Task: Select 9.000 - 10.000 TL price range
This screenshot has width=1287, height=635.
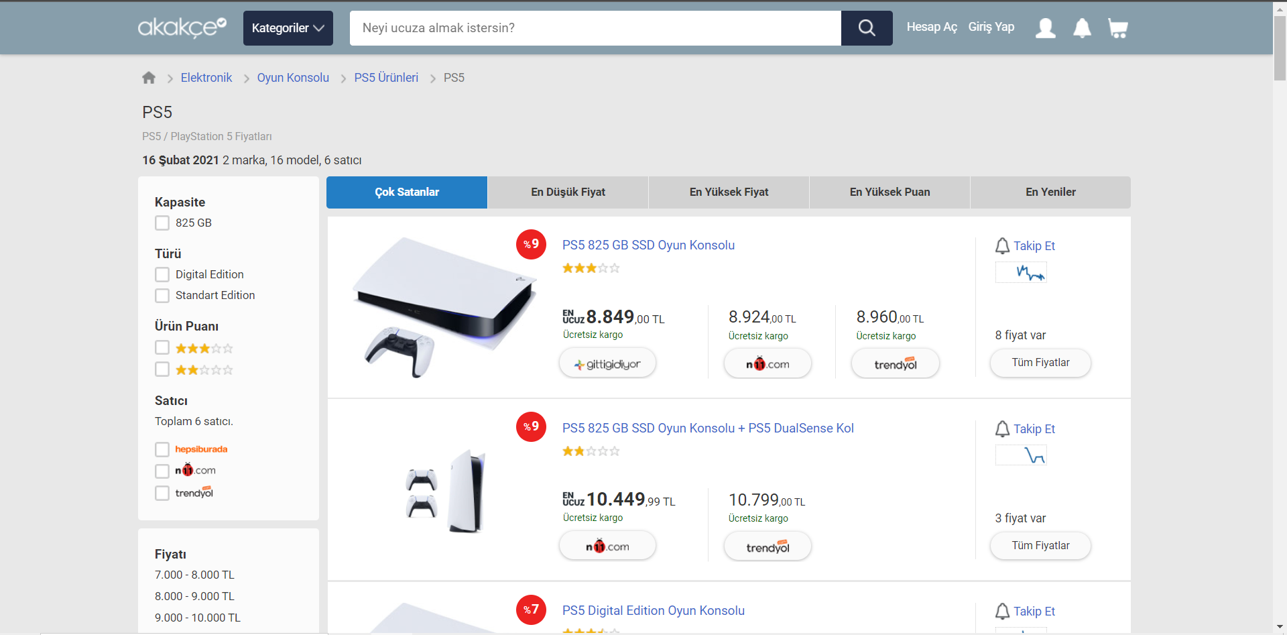Action: click(198, 618)
